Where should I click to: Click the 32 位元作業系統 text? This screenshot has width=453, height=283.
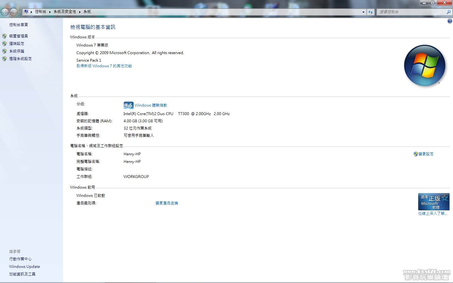pos(137,128)
